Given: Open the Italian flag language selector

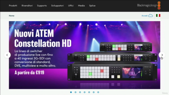Looking at the screenshot, I should (x=158, y=16).
